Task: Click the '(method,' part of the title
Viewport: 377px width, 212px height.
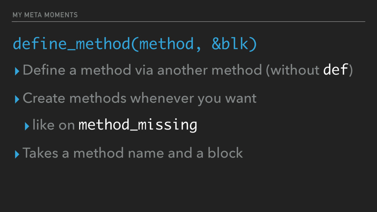Action: (166, 44)
